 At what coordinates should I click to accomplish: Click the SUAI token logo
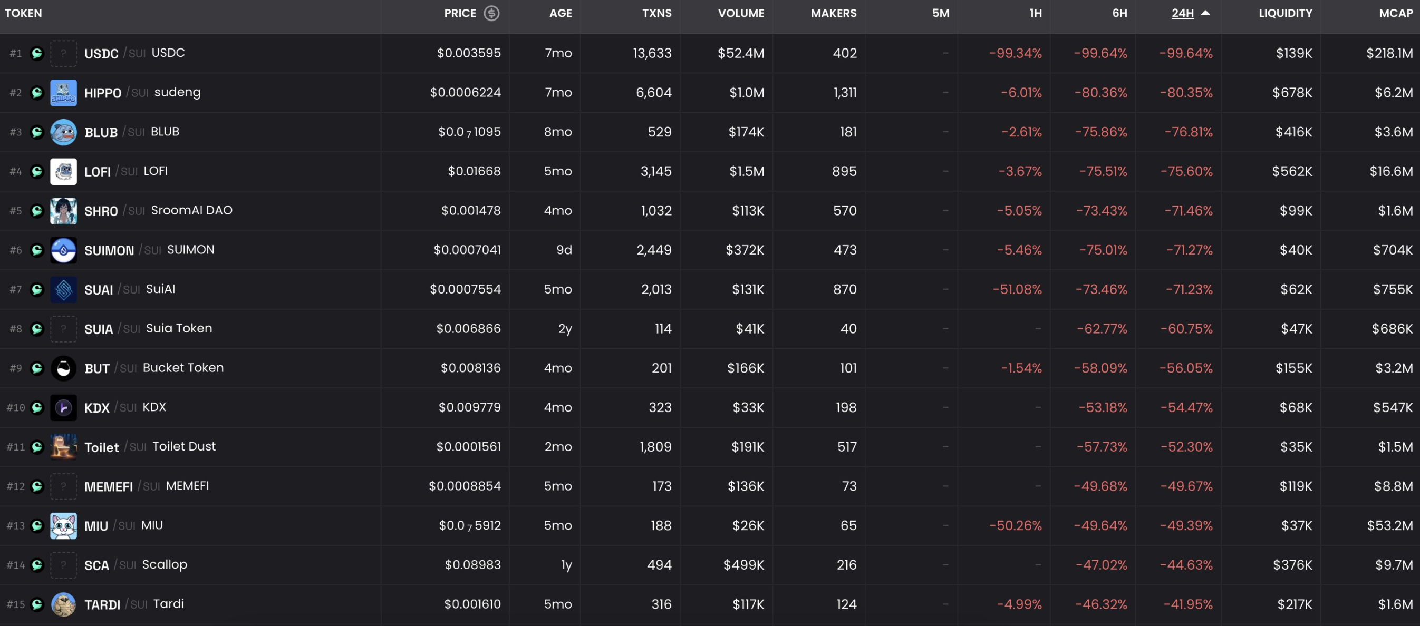pos(63,289)
